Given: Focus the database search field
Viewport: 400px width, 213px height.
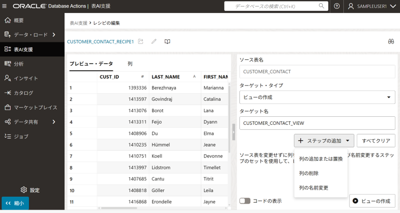Looking at the screenshot, I should point(276,6).
